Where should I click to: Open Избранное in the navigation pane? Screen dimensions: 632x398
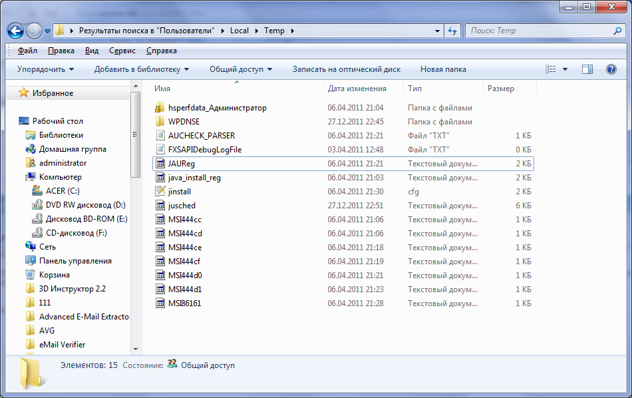(53, 93)
